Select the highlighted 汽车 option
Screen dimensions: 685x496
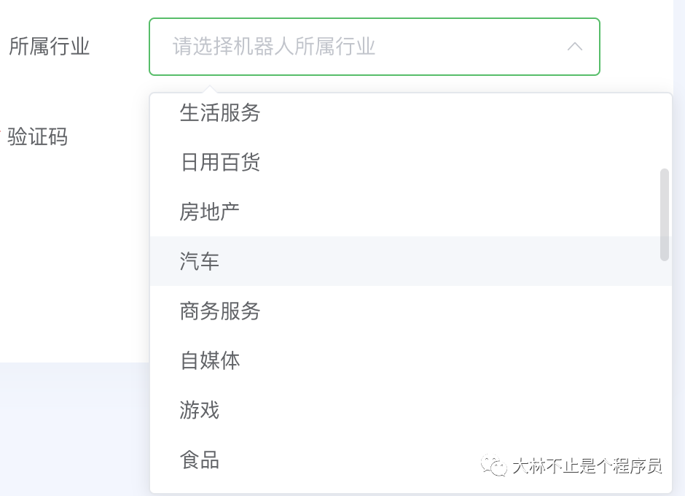pos(200,261)
